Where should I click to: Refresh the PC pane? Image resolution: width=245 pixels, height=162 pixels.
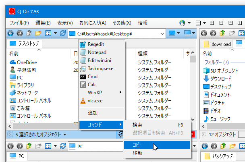click(62, 146)
